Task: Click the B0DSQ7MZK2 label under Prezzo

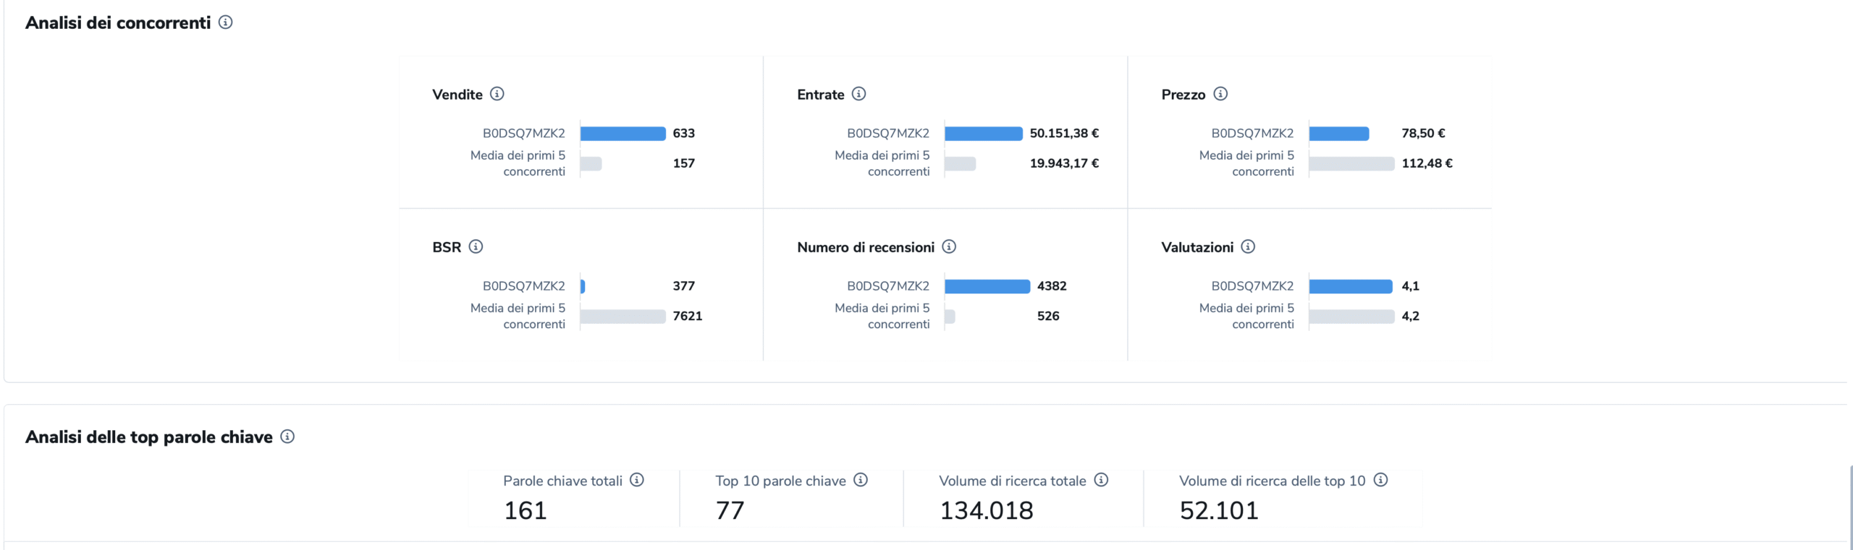Action: [1252, 134]
